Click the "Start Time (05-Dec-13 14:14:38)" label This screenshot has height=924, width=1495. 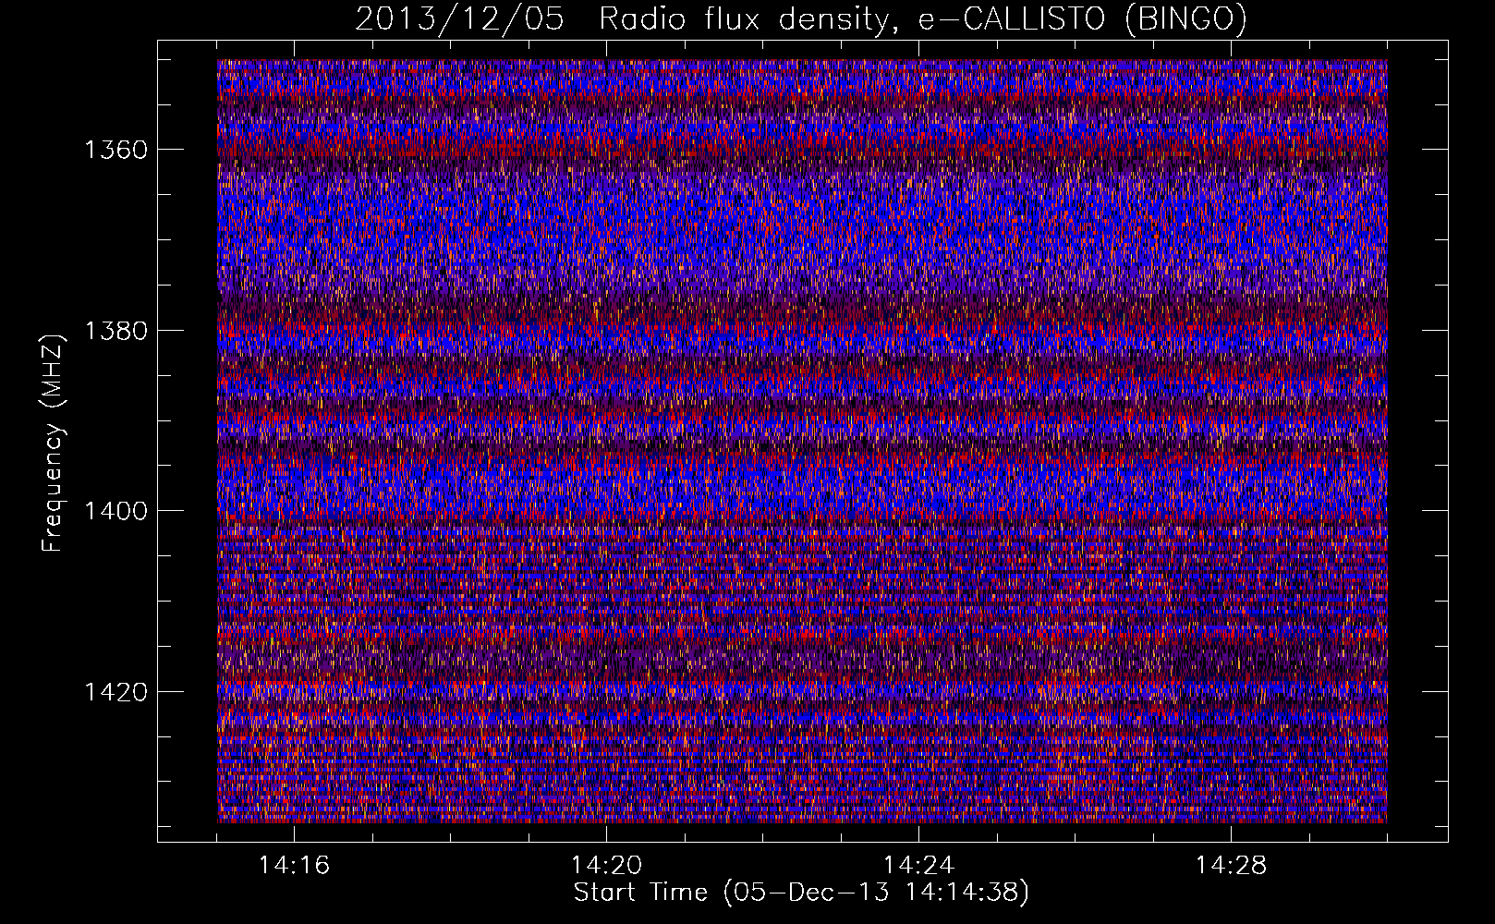(x=801, y=893)
